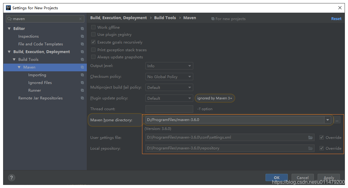Enable Work offline checkbox

coord(93,27)
